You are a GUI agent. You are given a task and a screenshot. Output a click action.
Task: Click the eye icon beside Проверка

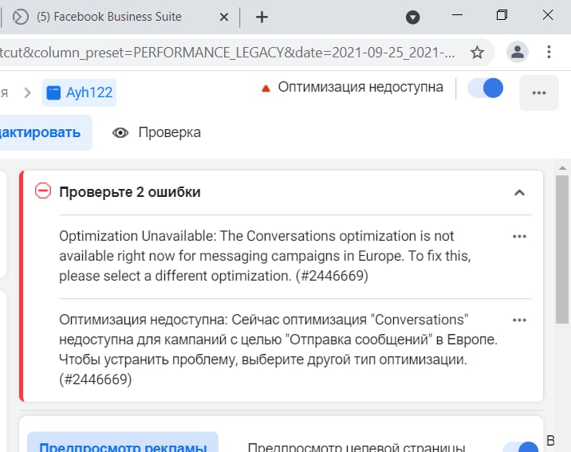coord(120,133)
